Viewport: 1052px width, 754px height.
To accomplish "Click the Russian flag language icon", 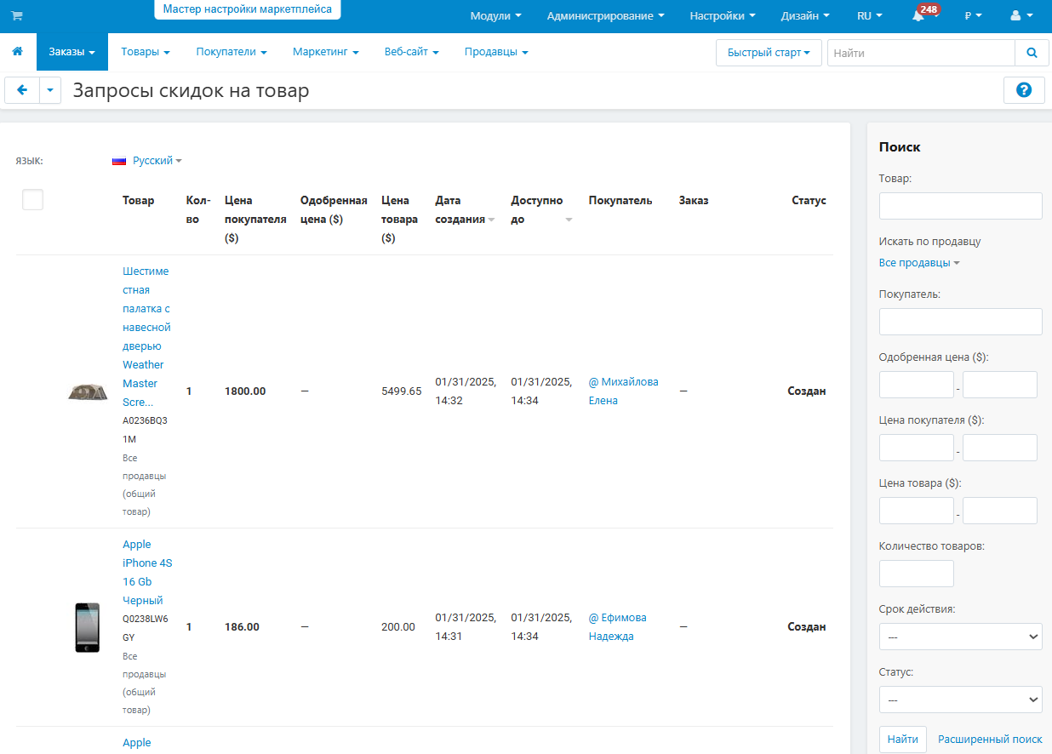I will pos(119,161).
